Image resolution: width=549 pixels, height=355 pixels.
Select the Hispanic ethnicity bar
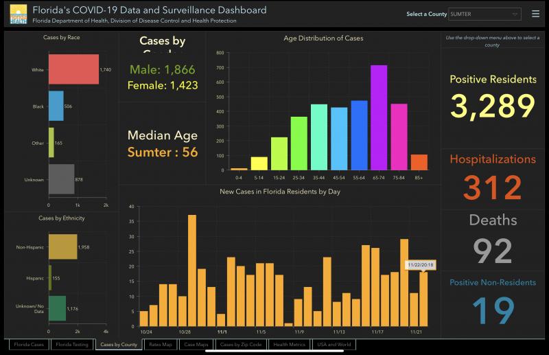pyautogui.click(x=50, y=278)
